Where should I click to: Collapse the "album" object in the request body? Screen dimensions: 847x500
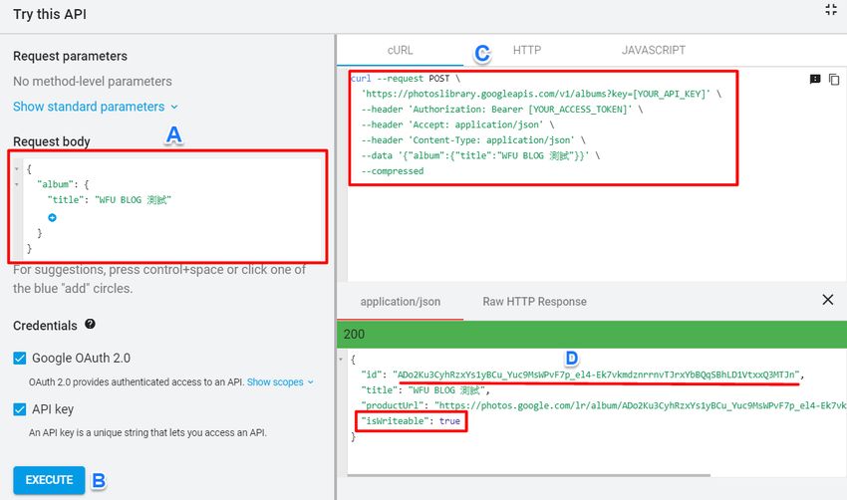17,184
